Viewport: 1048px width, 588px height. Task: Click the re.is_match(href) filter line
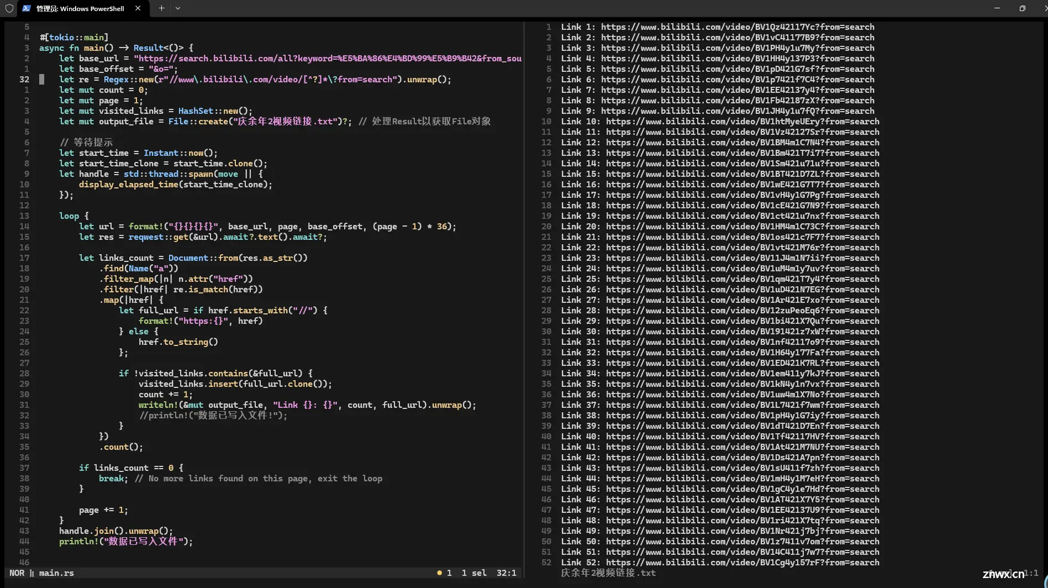(x=181, y=289)
